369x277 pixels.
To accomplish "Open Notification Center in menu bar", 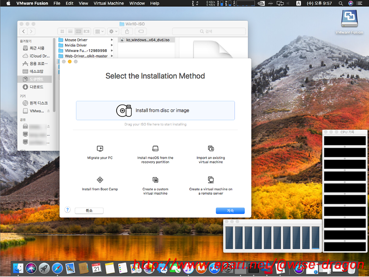I will click(359, 3).
